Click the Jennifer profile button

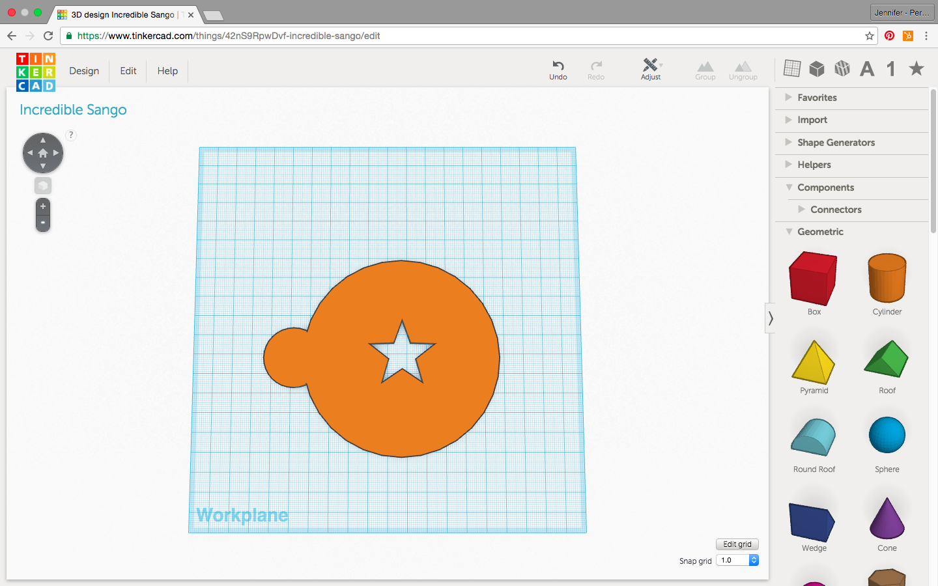tap(902, 12)
